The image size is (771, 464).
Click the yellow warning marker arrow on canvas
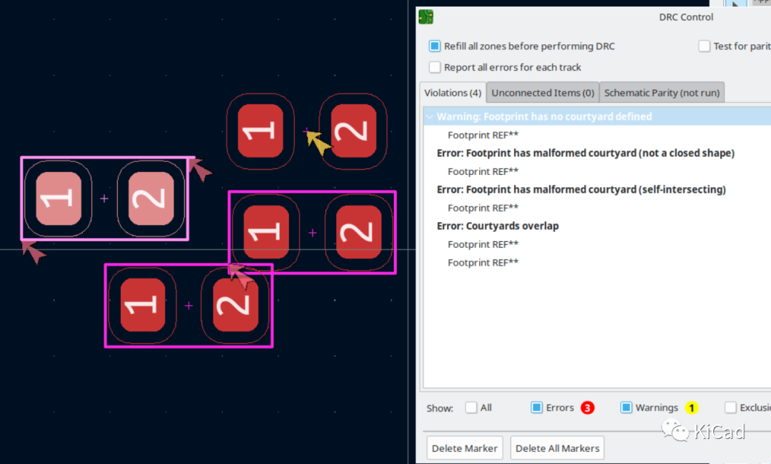pyautogui.click(x=318, y=143)
